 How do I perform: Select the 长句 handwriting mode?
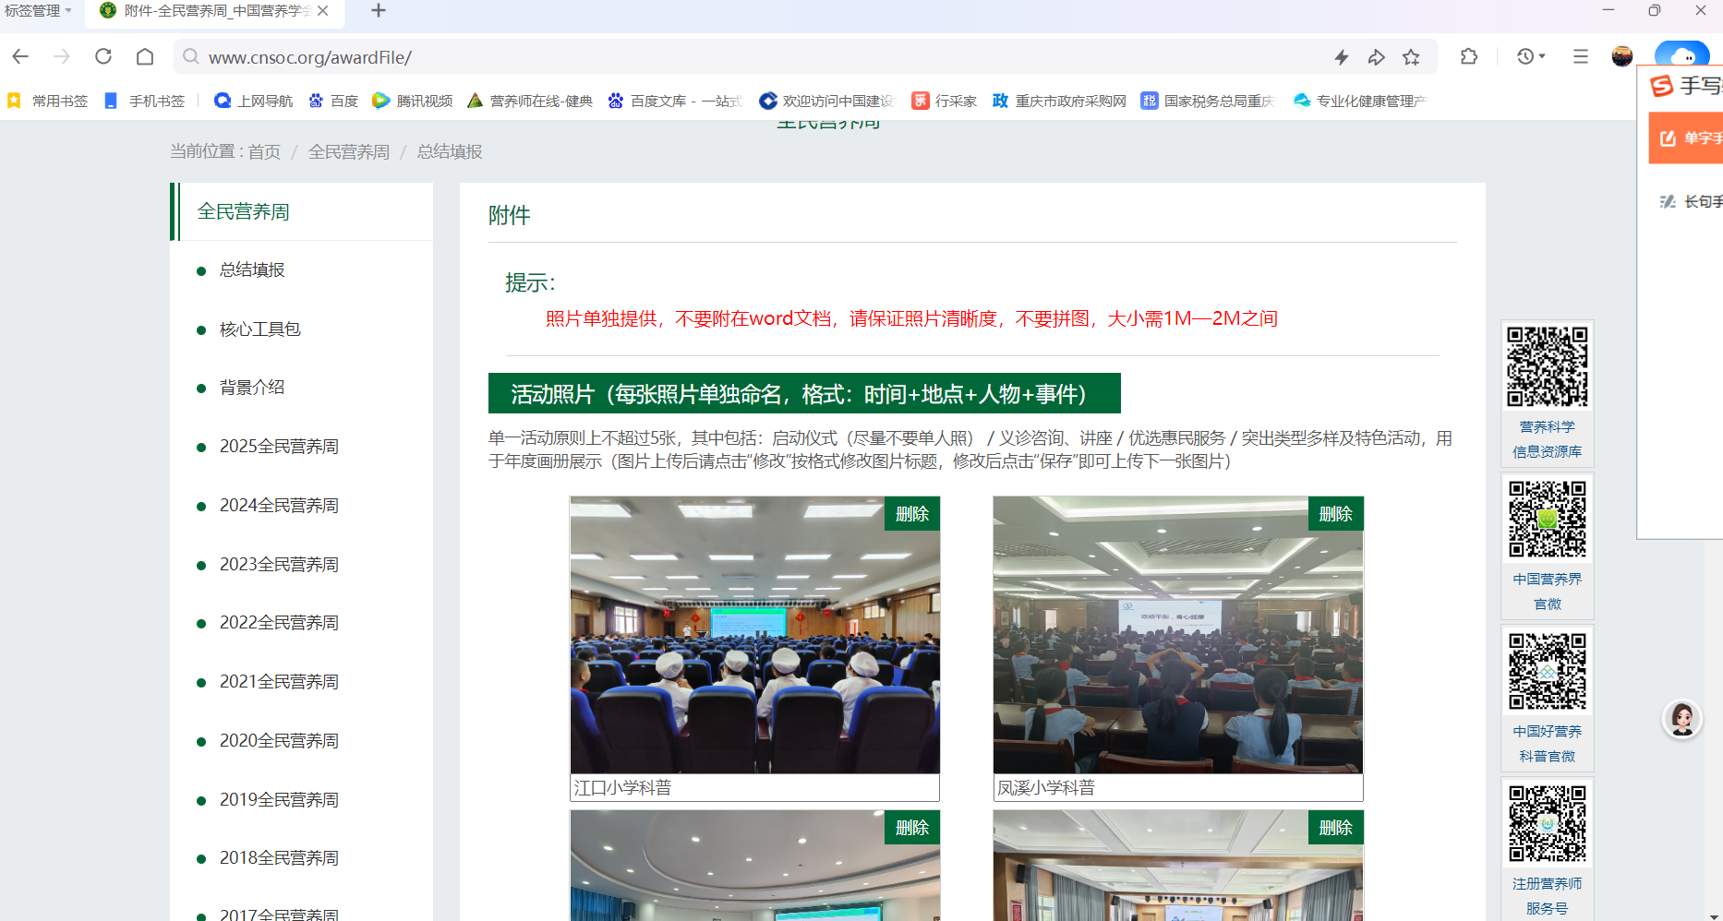1691,201
